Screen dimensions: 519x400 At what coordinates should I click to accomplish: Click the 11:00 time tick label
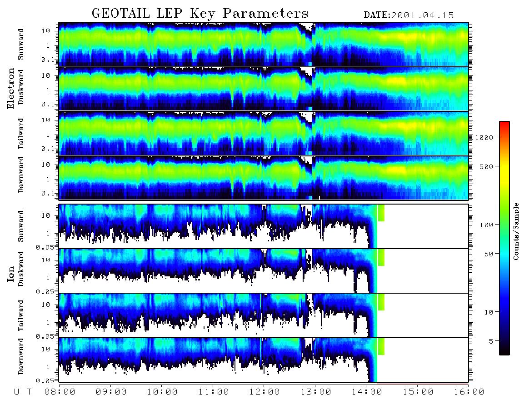click(x=214, y=392)
